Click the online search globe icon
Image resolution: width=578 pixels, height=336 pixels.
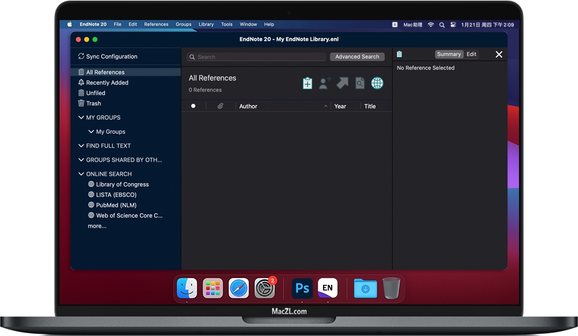pos(377,83)
